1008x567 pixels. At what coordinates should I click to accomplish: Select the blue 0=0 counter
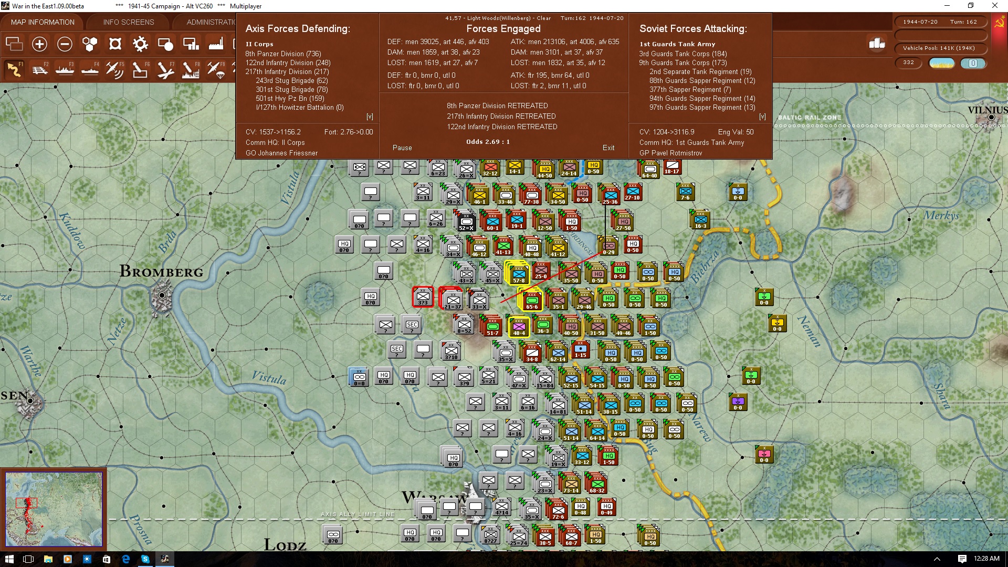pos(359,377)
